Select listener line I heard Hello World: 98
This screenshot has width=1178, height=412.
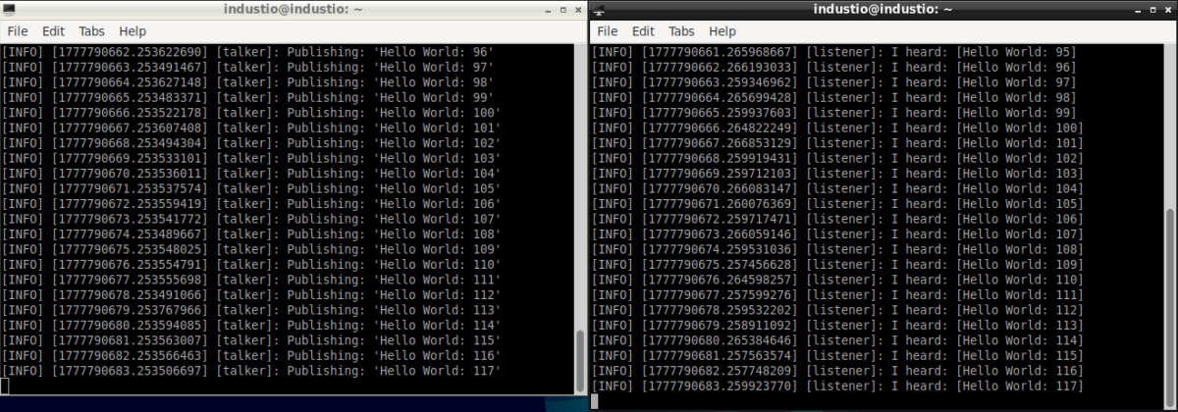tap(836, 97)
